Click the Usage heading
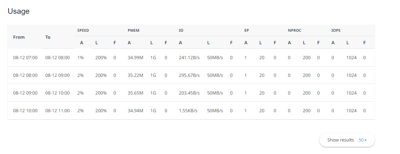The height and width of the screenshot is (154, 400). tap(19, 11)
